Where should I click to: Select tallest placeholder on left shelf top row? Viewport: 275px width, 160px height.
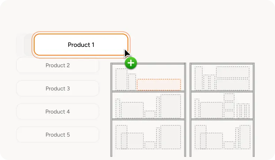tap(121, 79)
